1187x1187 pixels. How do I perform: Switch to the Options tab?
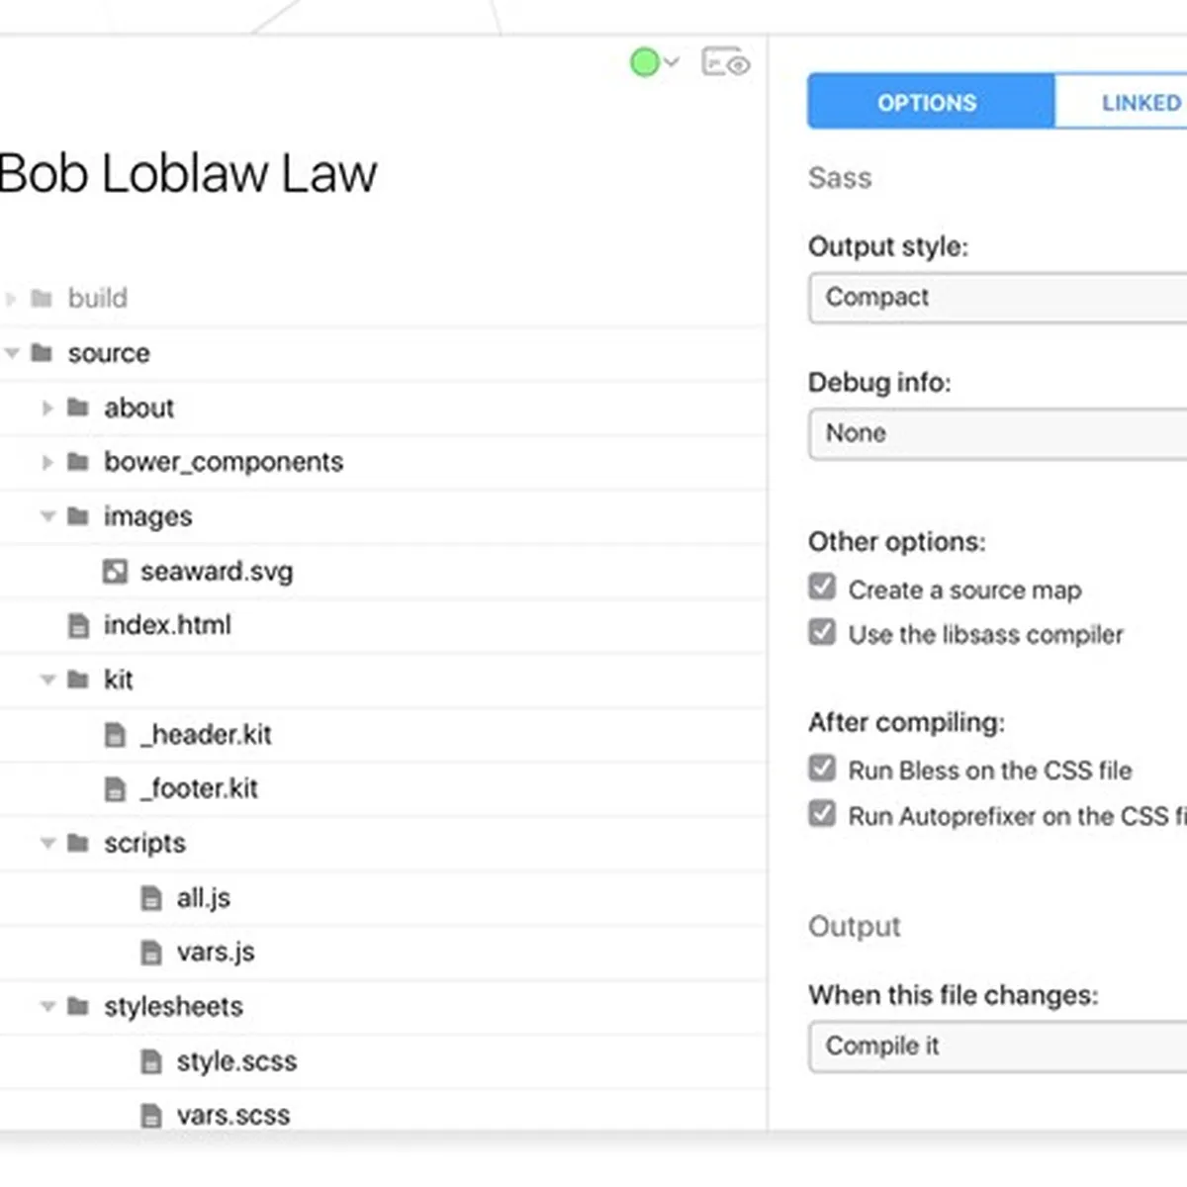coord(930,101)
